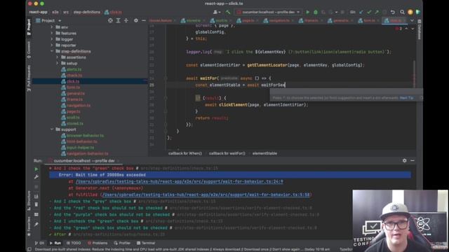Image resolution: width=449 pixels, height=252 pixels.
Task: Open Project view dropdown
Action: pos(48,20)
